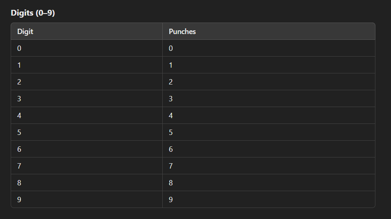Click digit cell containing 1

pyautogui.click(x=87, y=65)
